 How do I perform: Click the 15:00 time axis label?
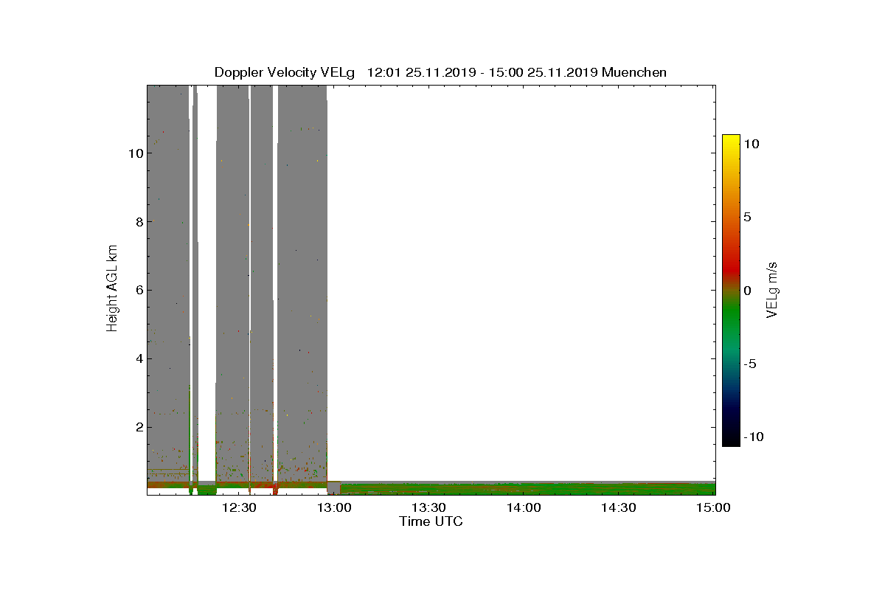tap(715, 507)
